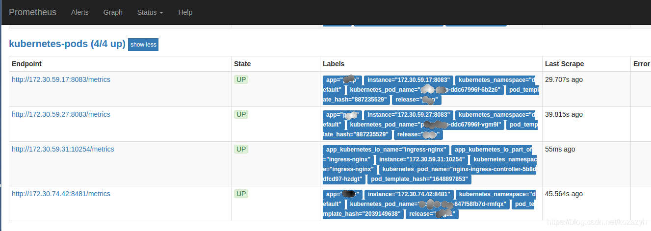Open the Help page
This screenshot has height=231, width=651.
tap(185, 12)
